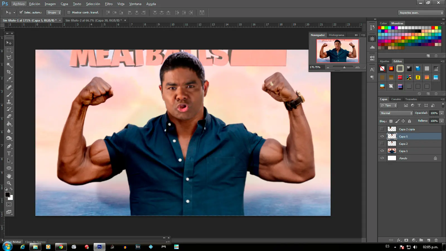This screenshot has width=446, height=251.
Task: Close the Sin título-1 document tab
Action: [x=60, y=20]
